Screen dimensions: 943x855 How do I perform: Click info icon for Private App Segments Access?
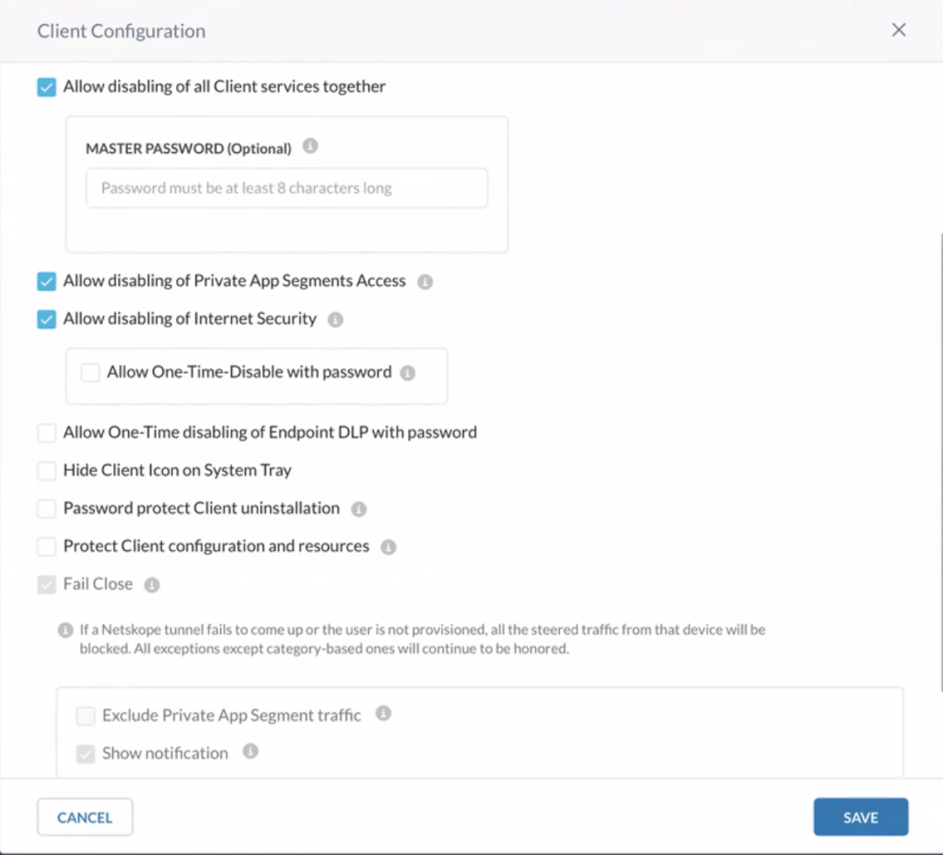click(x=425, y=282)
